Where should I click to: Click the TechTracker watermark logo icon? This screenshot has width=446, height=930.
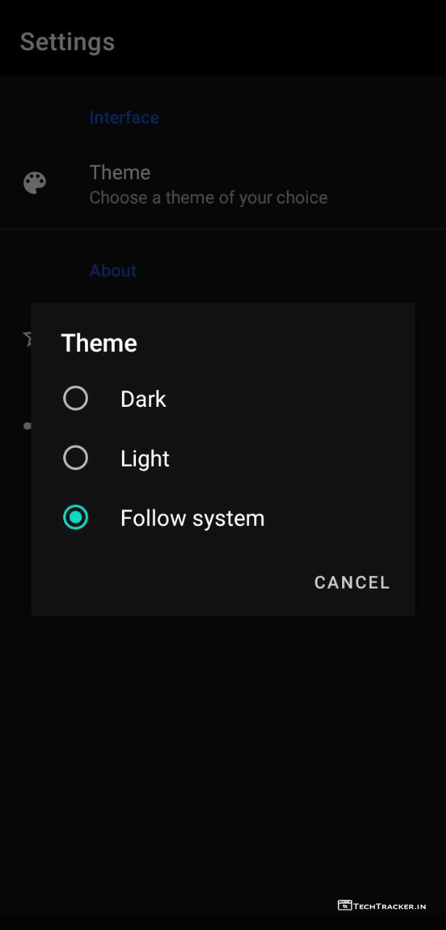344,905
